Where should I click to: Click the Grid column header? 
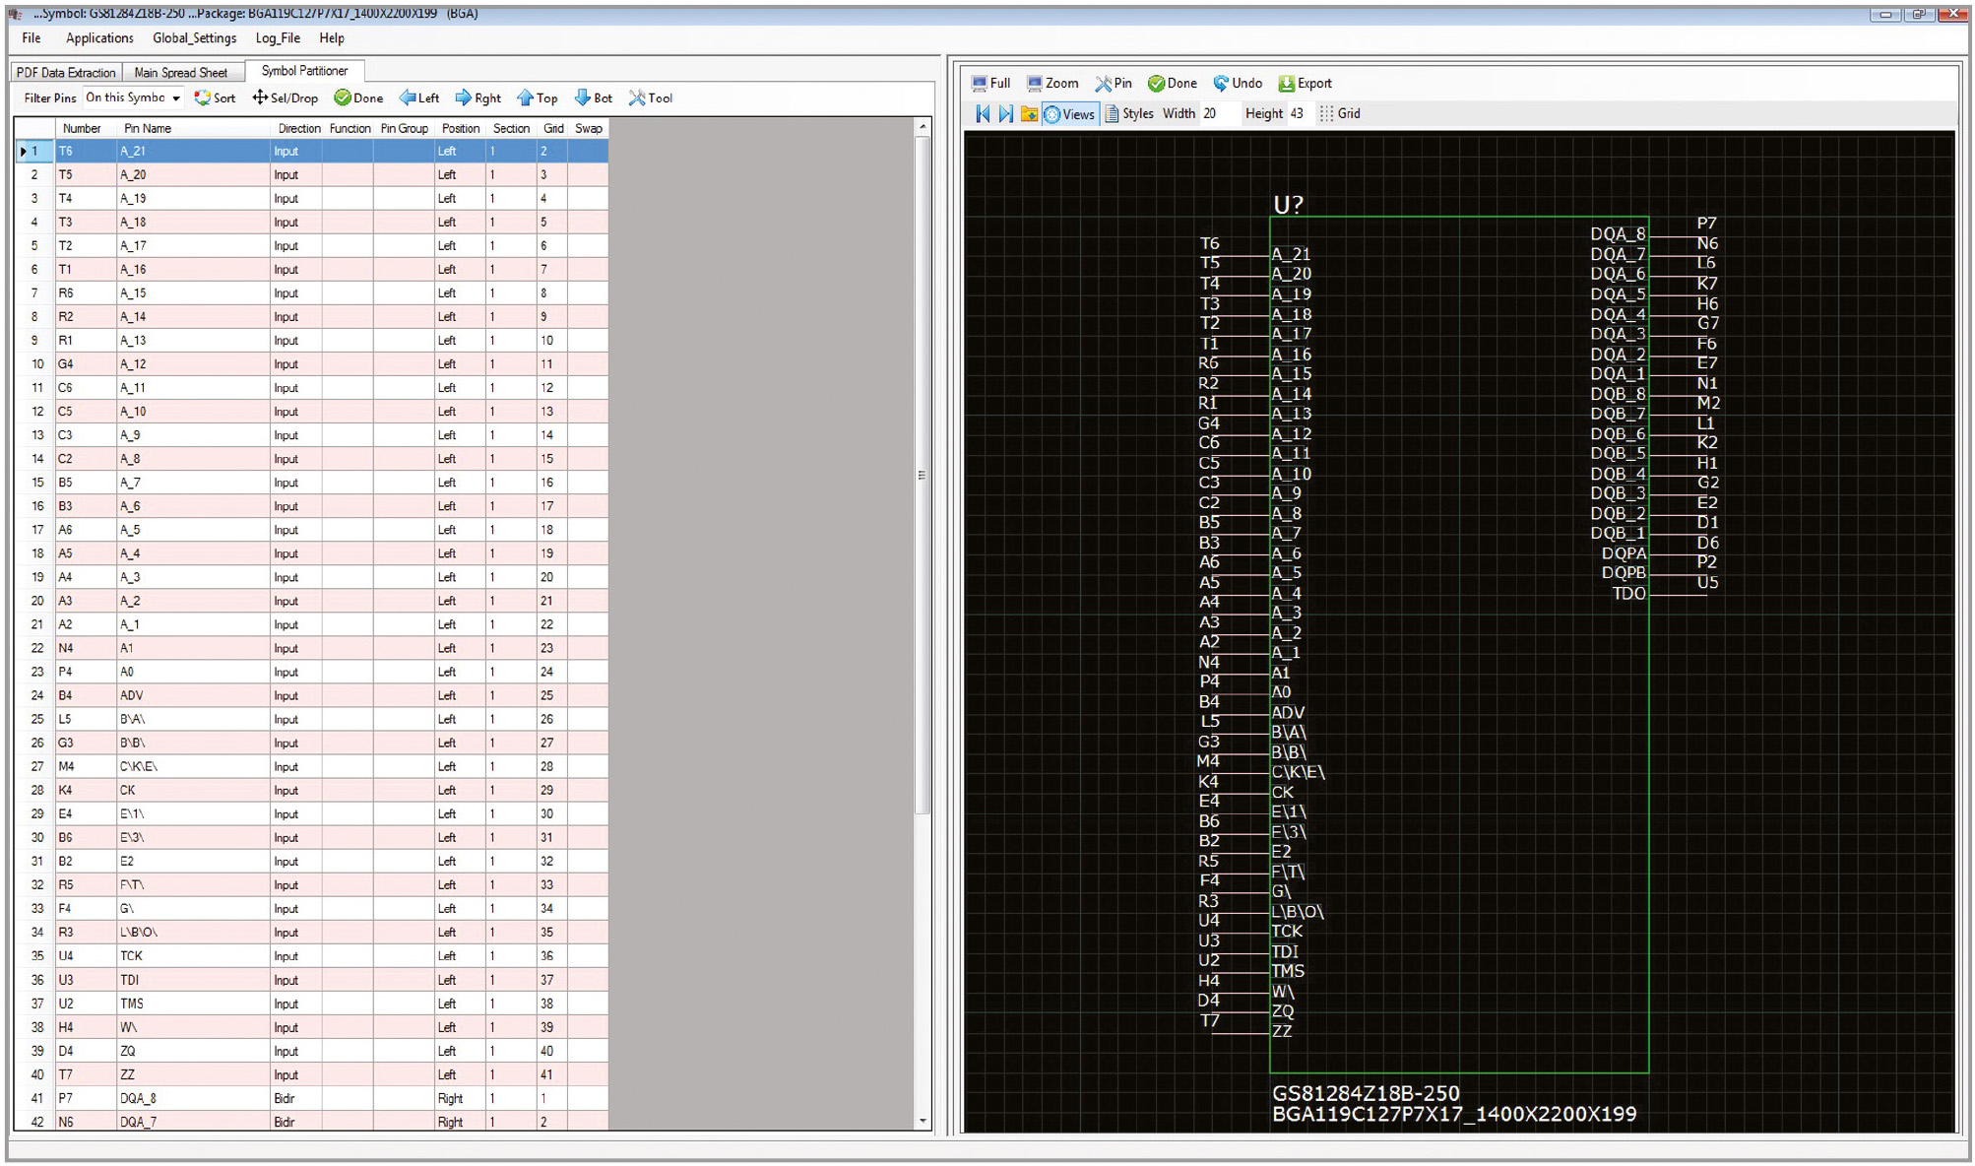pos(552,128)
